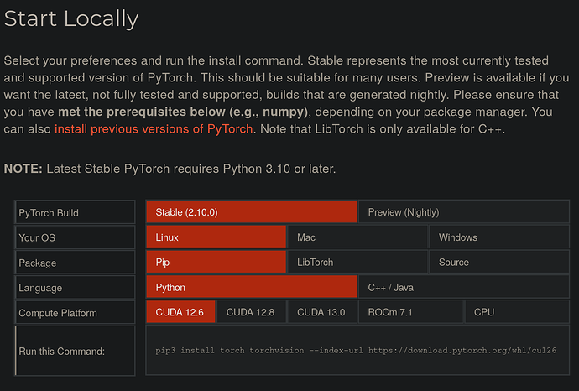Click the Run this Command label

pyautogui.click(x=61, y=351)
